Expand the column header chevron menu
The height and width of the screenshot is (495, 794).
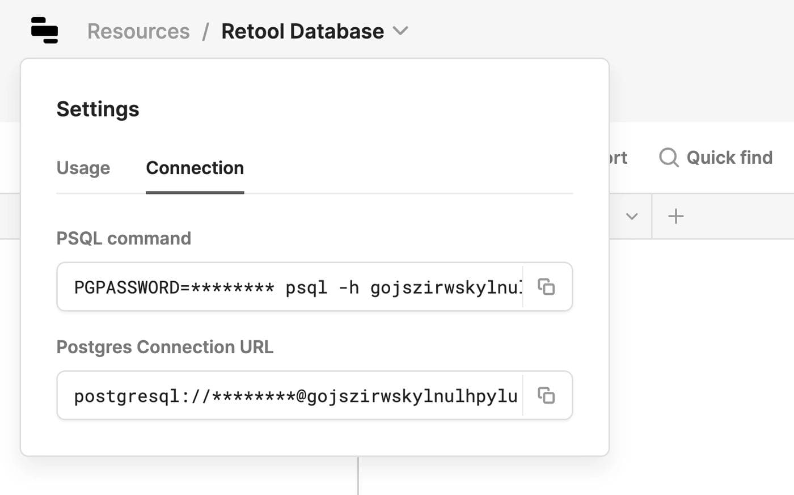coord(632,216)
